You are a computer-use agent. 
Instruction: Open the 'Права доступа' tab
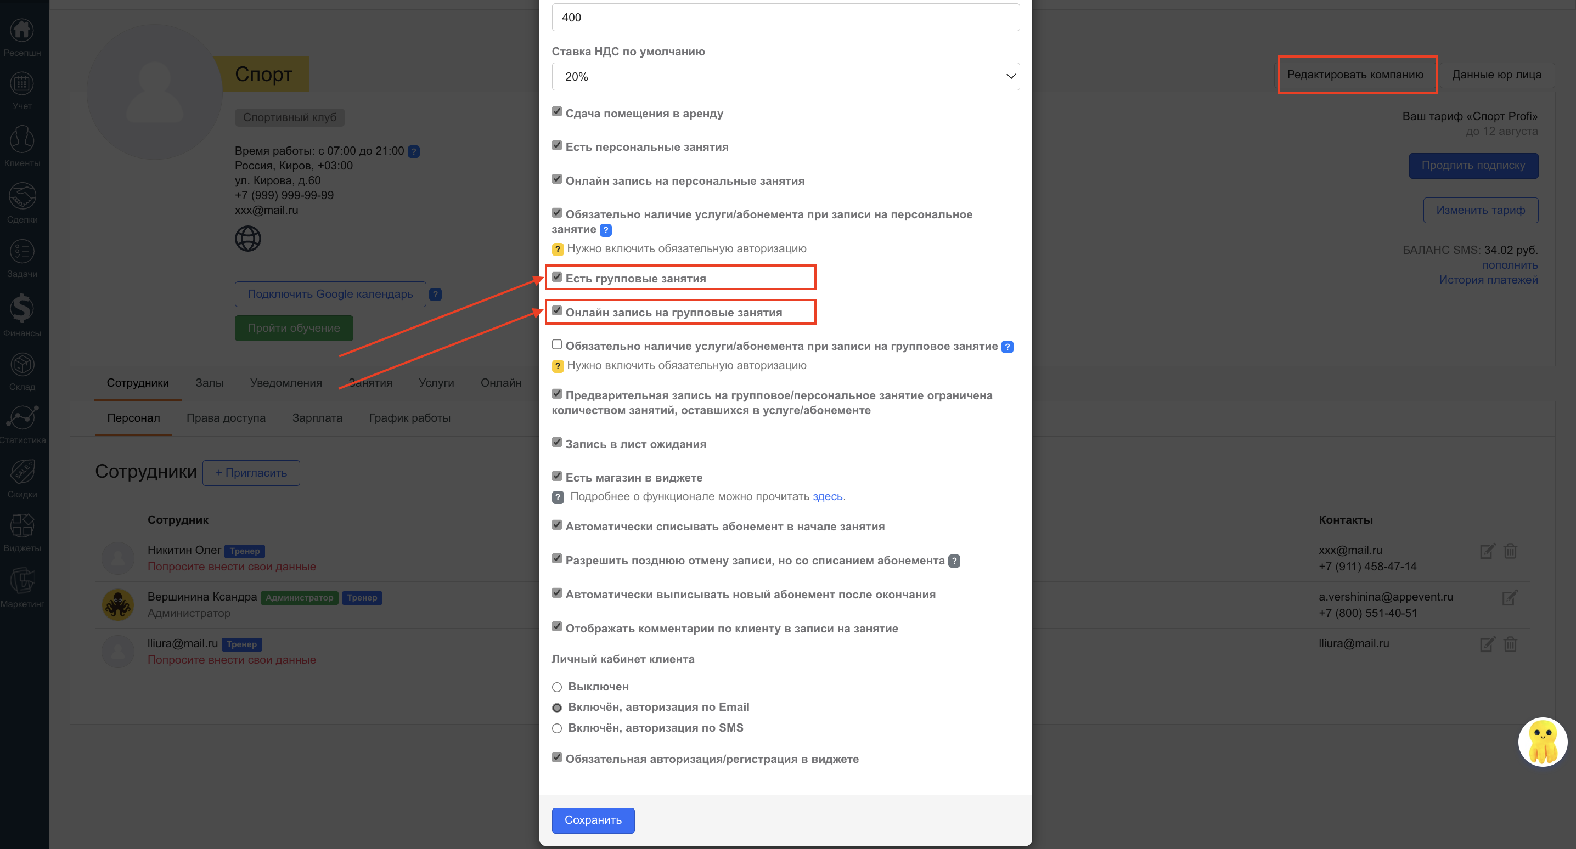226,418
